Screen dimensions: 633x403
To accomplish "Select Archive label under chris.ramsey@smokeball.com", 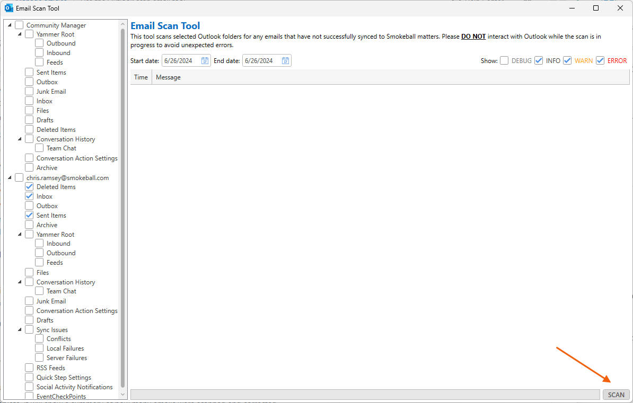I will click(x=47, y=225).
